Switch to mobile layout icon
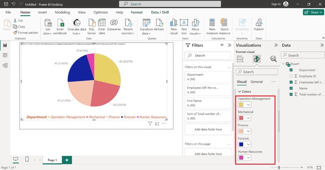The image size is (325, 170). pos(27,159)
